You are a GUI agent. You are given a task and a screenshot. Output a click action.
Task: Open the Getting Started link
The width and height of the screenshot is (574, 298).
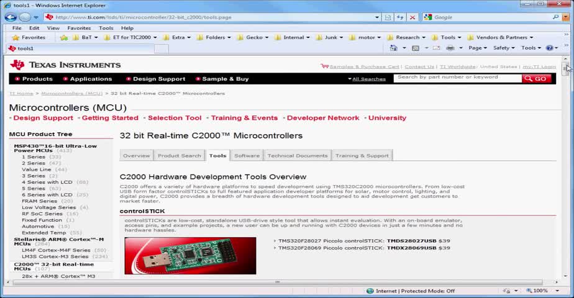click(110, 118)
